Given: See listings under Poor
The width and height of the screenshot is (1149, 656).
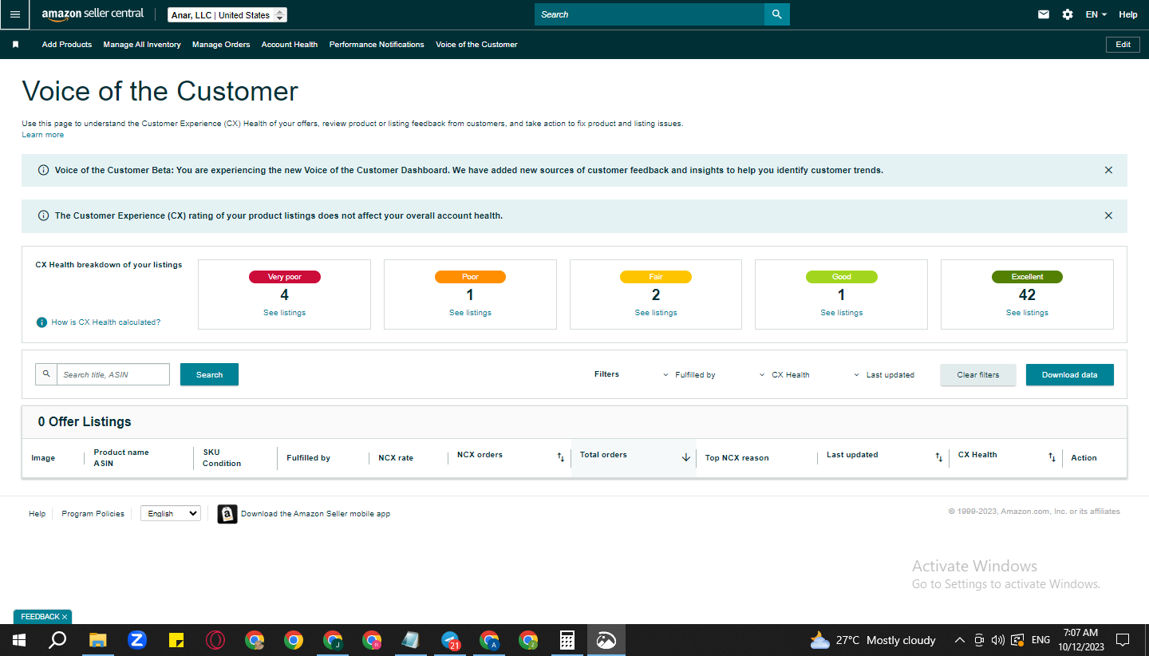Looking at the screenshot, I should coord(470,313).
